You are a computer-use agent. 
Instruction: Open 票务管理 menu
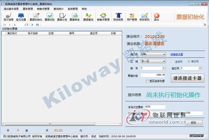coord(28,9)
